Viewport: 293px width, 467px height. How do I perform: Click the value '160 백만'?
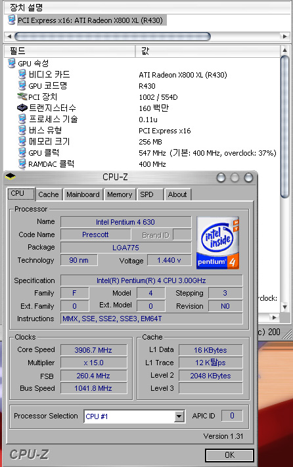(154, 108)
